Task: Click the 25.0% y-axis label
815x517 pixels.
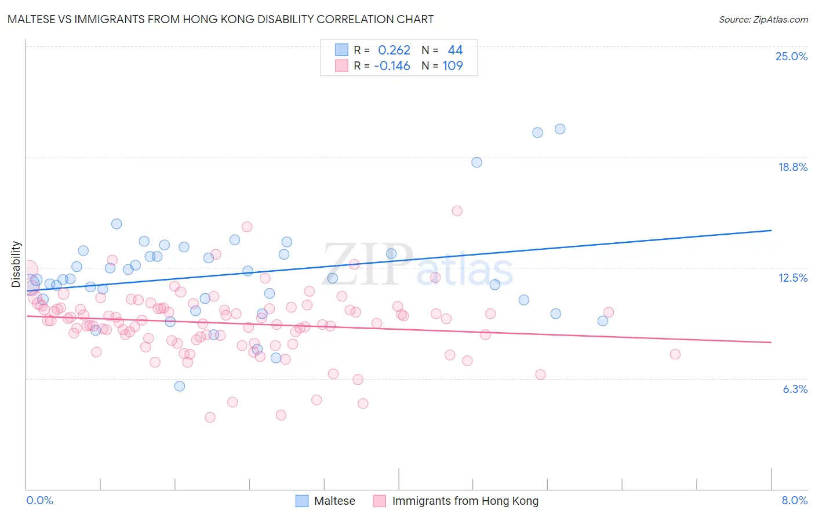Action: tap(791, 56)
